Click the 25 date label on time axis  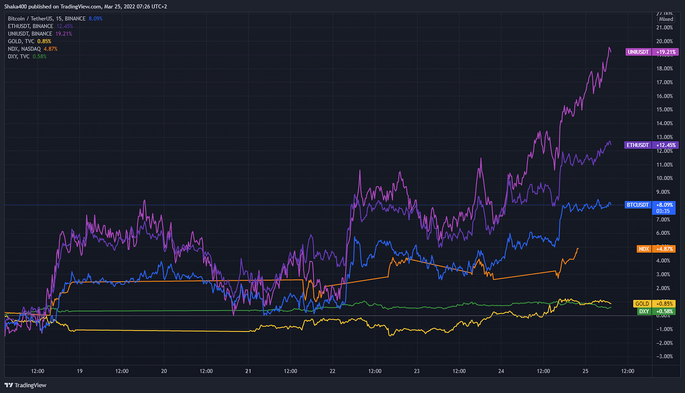pos(585,370)
